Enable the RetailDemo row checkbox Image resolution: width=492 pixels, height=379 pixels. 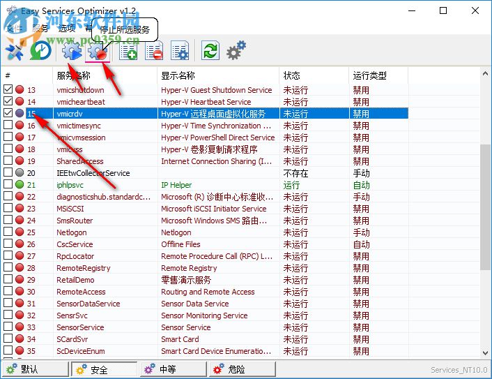pos(8,278)
